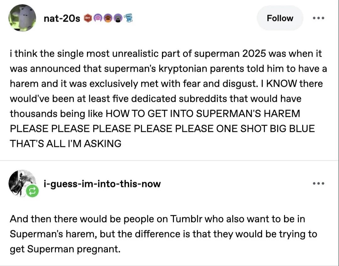Click the blue fish badge next to badges

click(128, 18)
